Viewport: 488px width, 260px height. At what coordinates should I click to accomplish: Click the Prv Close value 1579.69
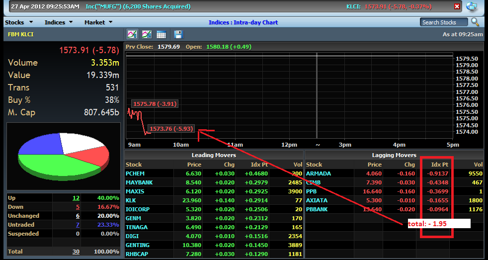pyautogui.click(x=168, y=47)
